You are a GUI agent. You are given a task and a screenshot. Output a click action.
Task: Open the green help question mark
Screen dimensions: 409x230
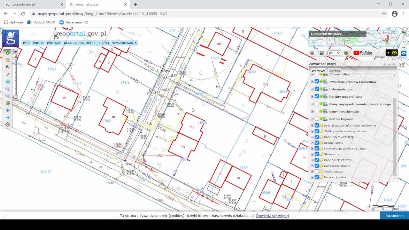point(346,53)
